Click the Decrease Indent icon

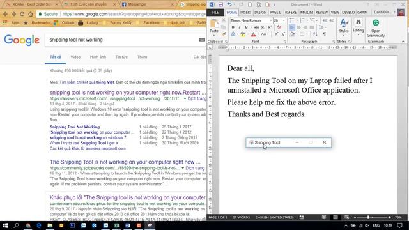click(x=325, y=20)
